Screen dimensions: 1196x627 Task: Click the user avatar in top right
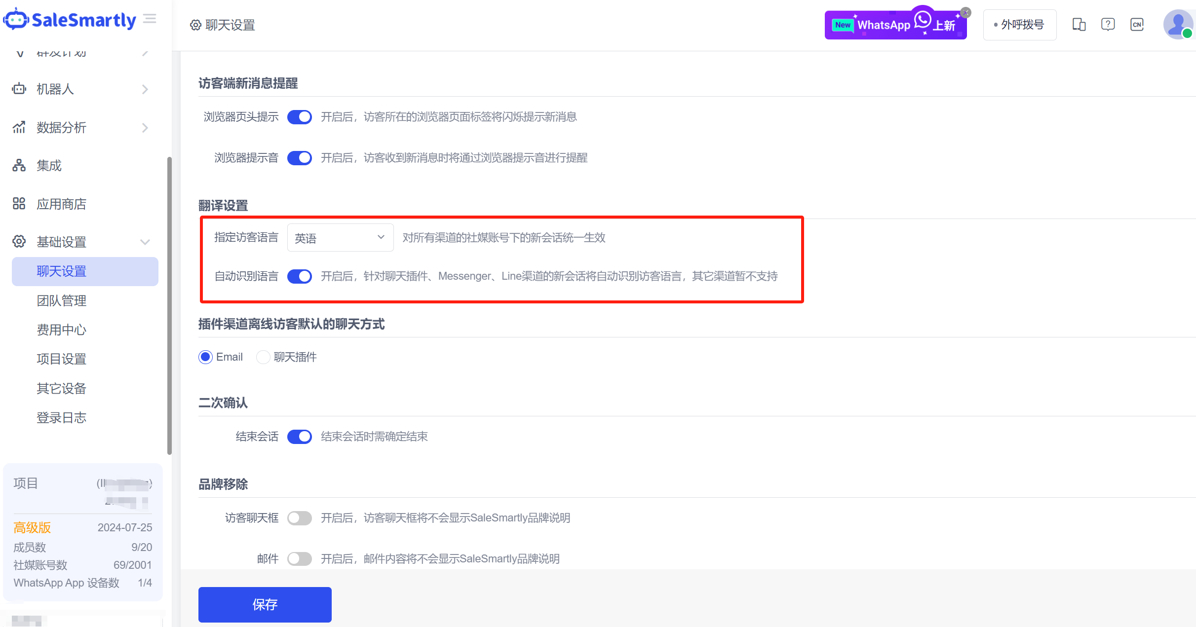pyautogui.click(x=1178, y=24)
